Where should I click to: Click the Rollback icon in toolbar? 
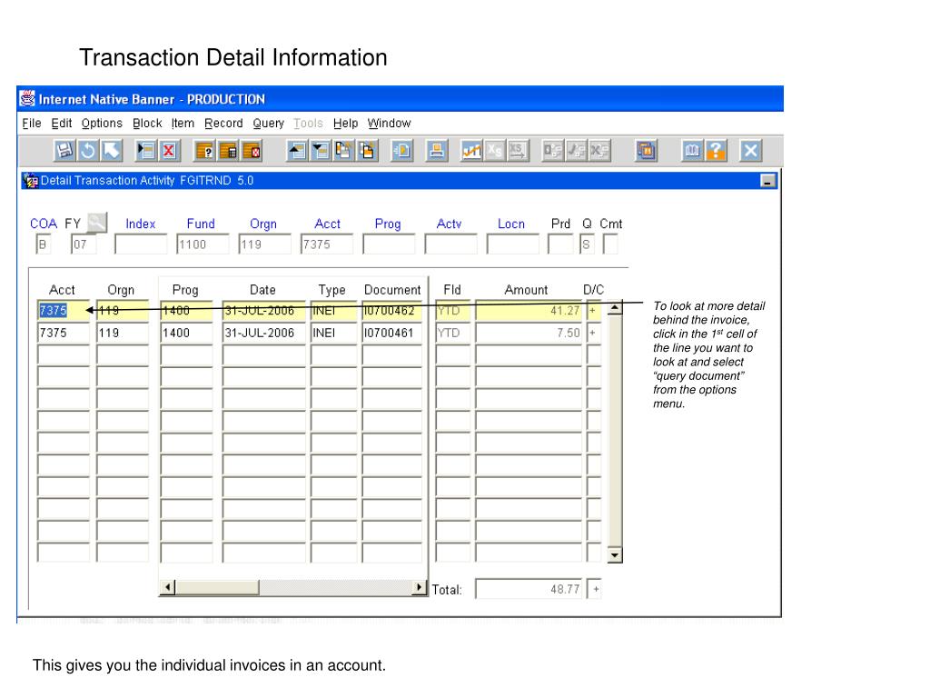[x=87, y=150]
